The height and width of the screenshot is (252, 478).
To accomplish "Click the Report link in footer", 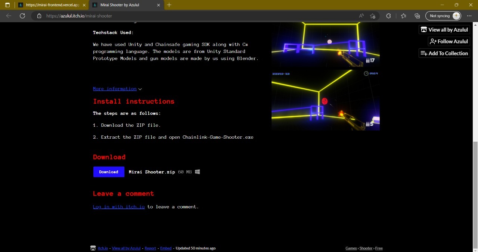I will pos(150,248).
